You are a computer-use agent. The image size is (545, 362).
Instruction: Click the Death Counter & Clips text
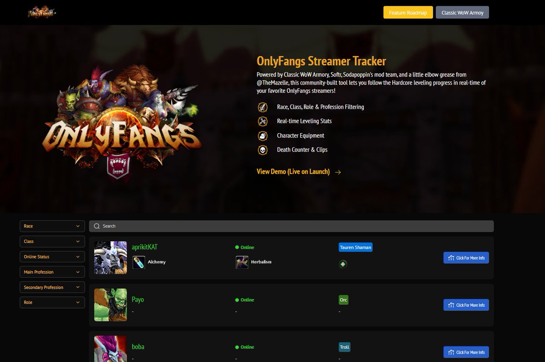coord(302,150)
